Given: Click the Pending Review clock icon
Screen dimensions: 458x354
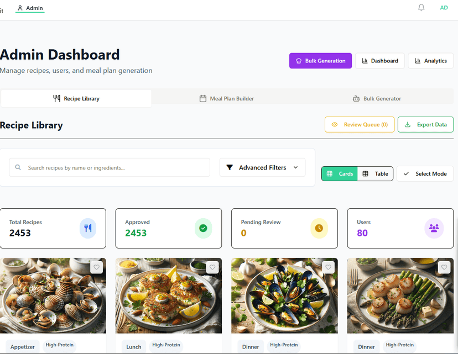Looking at the screenshot, I should point(319,228).
